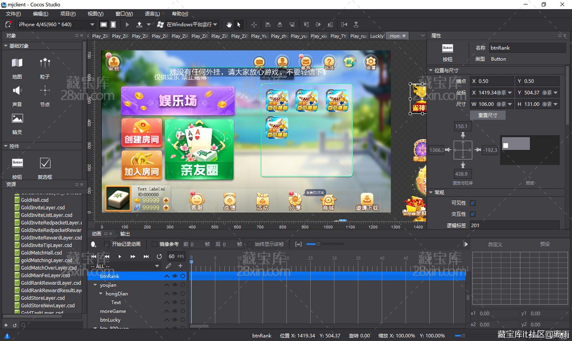Switch to the Output tab
The width and height of the screenshot is (572, 341).
coord(125,234)
